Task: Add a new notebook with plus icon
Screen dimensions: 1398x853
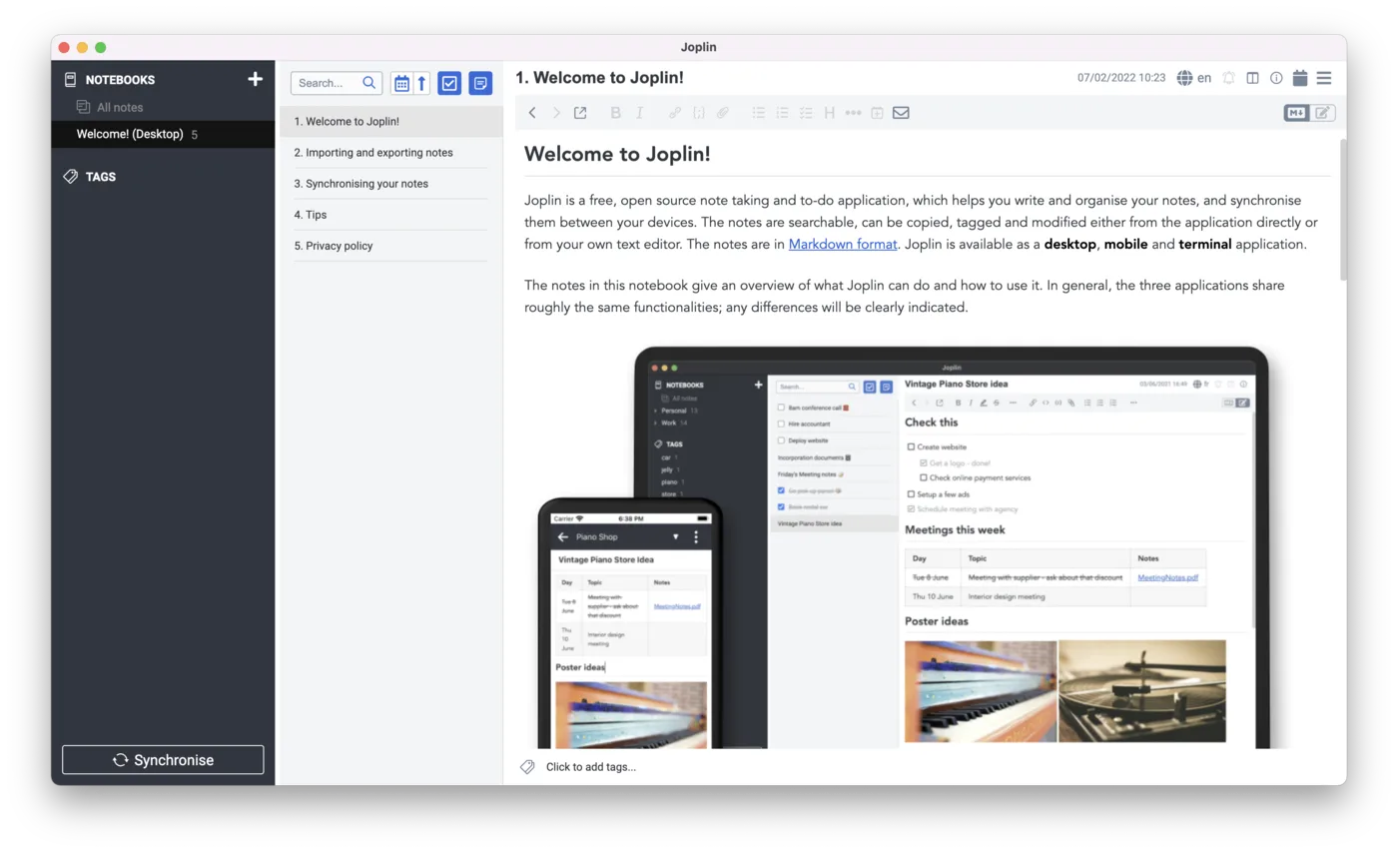Action: (x=255, y=79)
